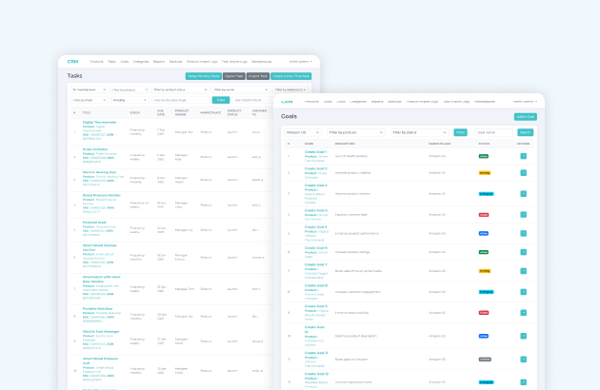Click the Add a Goal button
The height and width of the screenshot is (390, 600).
pos(526,117)
